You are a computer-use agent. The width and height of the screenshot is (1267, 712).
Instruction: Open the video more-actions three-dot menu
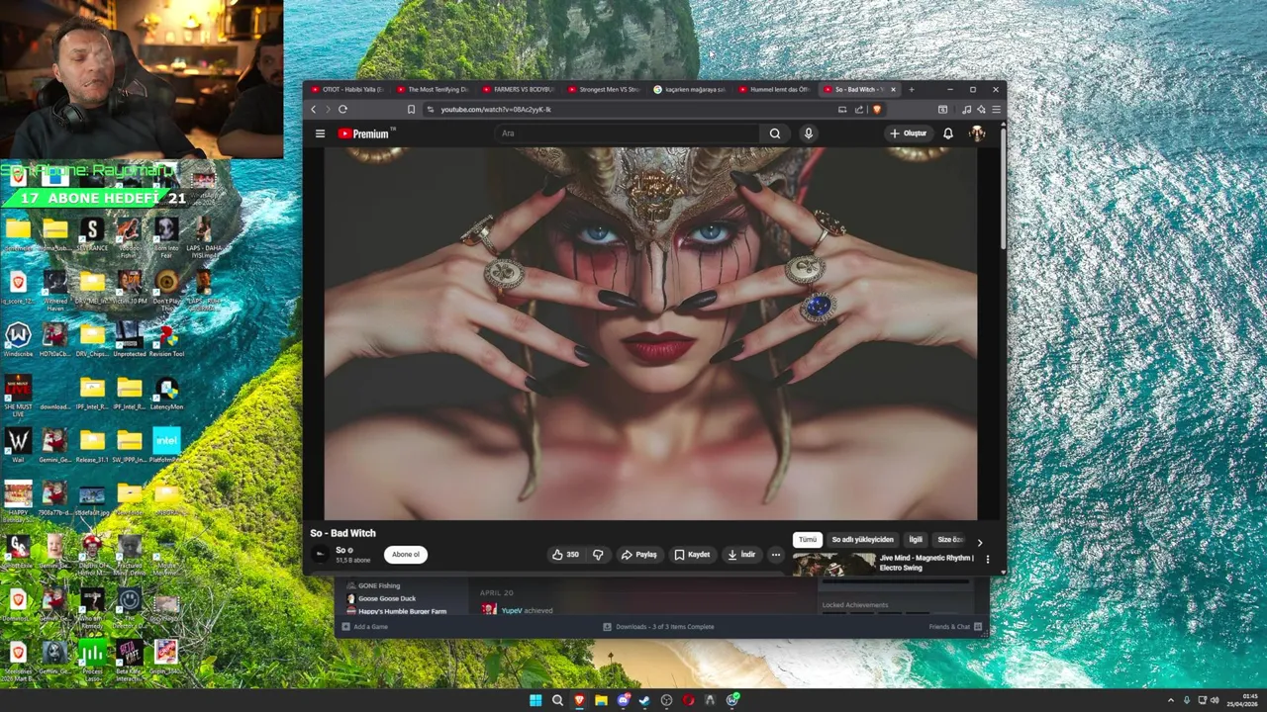pos(776,555)
